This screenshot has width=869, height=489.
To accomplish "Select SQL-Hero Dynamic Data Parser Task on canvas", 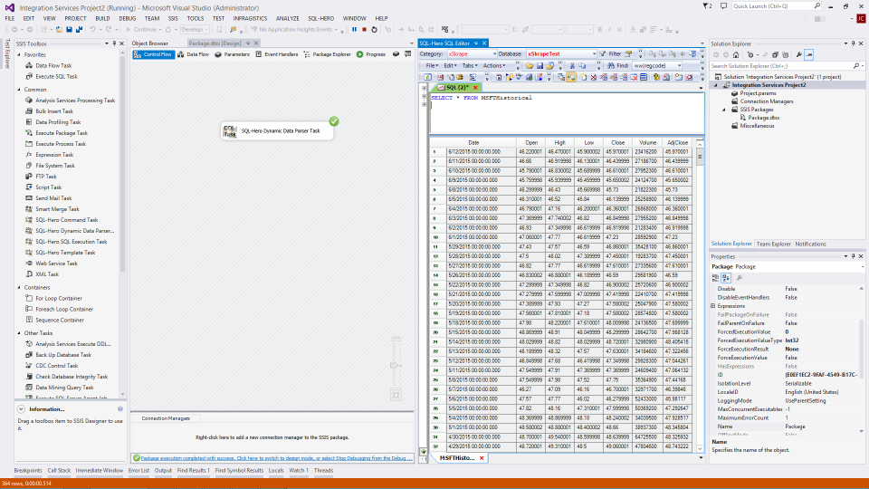I will [x=277, y=130].
